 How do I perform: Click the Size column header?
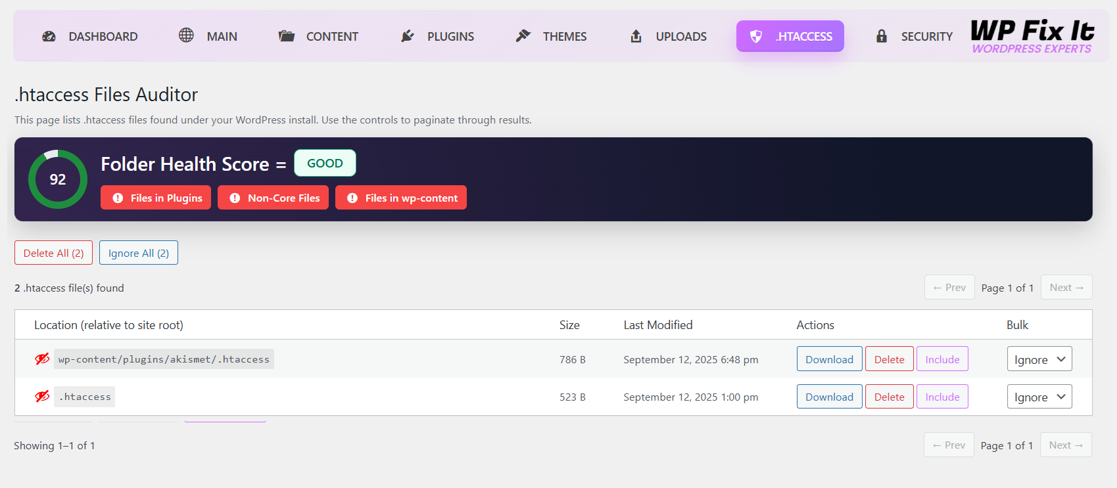click(x=569, y=325)
